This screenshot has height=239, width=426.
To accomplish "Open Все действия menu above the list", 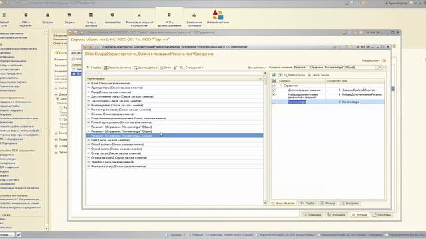I will pos(257,68).
